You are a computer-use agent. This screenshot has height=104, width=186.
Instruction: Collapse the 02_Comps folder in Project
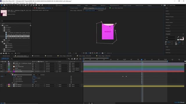1,42
